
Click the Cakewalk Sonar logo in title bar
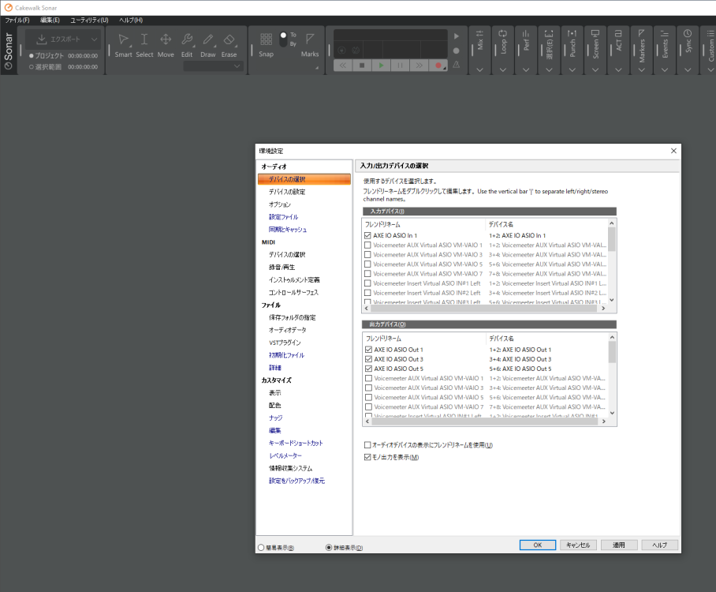[x=8, y=8]
